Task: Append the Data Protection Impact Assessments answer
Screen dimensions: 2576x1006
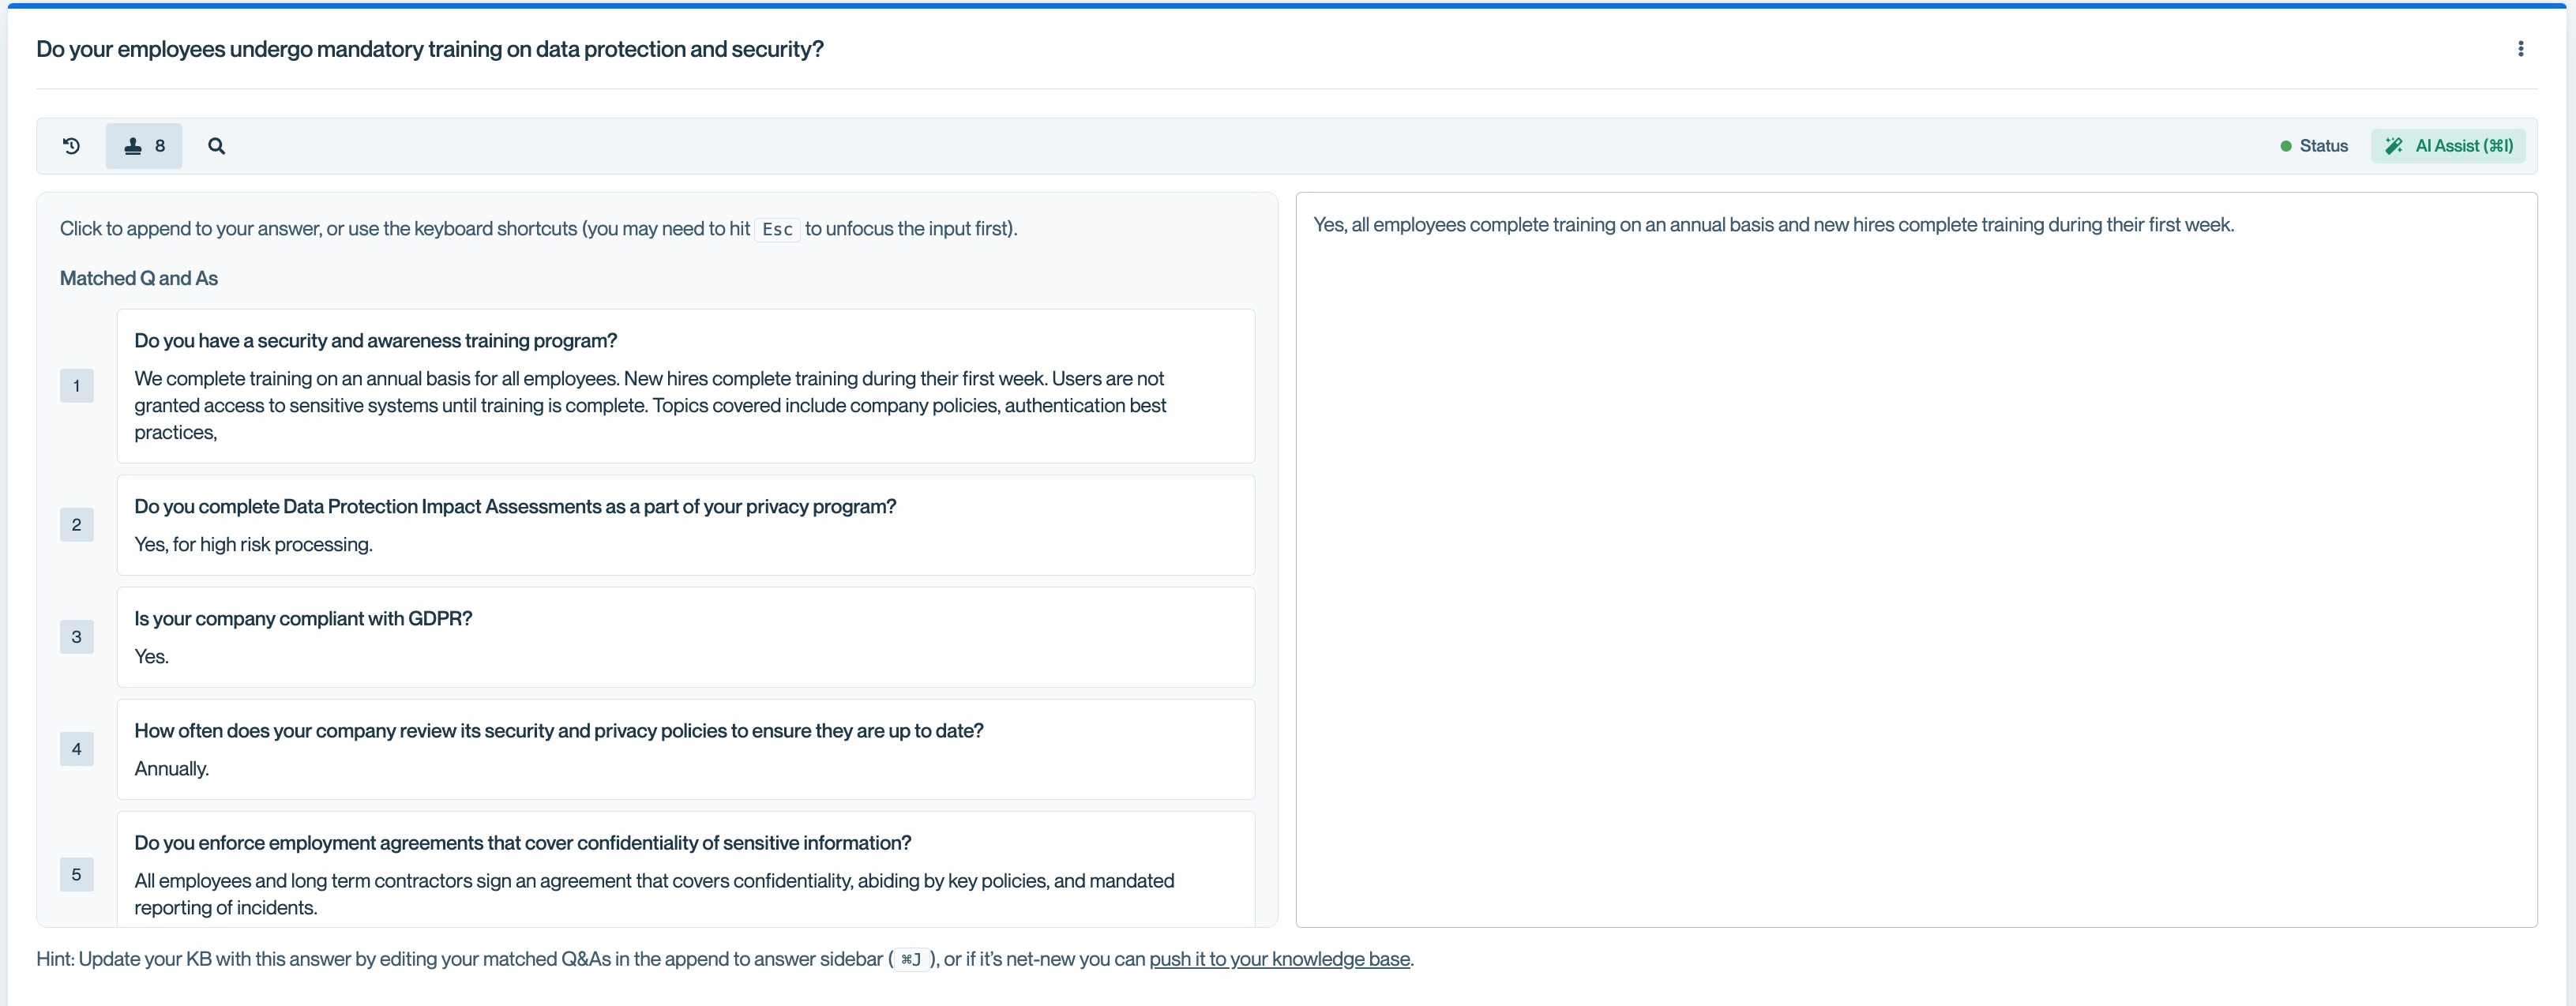Action: [x=685, y=525]
